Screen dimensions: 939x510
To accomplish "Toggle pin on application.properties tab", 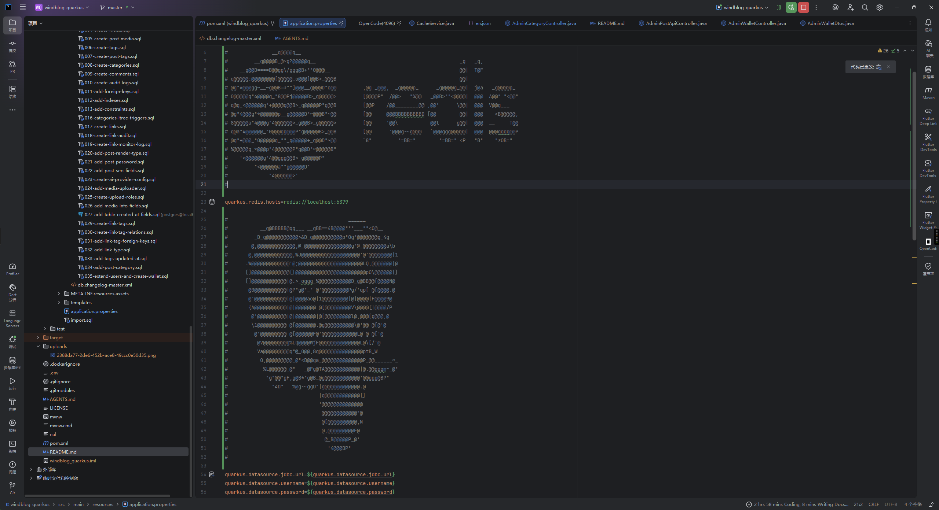I will (x=341, y=23).
